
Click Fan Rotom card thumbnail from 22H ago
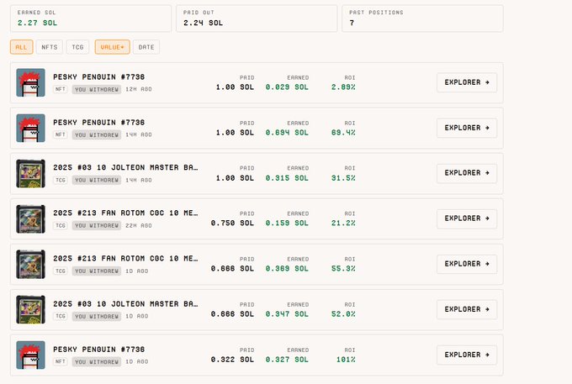[x=30, y=219]
